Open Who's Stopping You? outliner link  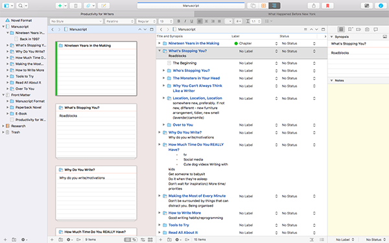tap(191, 71)
